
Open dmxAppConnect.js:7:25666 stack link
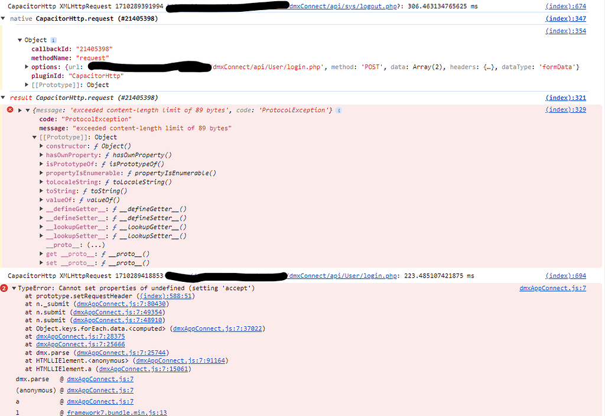pos(80,344)
